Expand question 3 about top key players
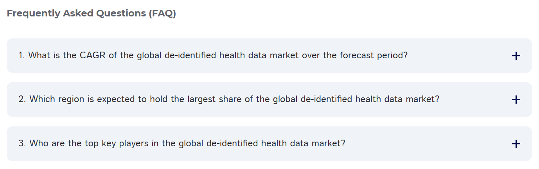Screen dimensions: 539x169 pos(269,144)
